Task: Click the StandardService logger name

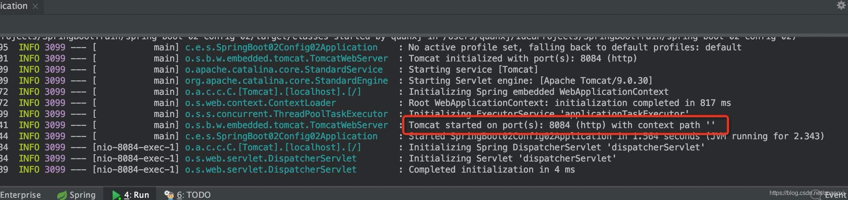Action: (284, 70)
